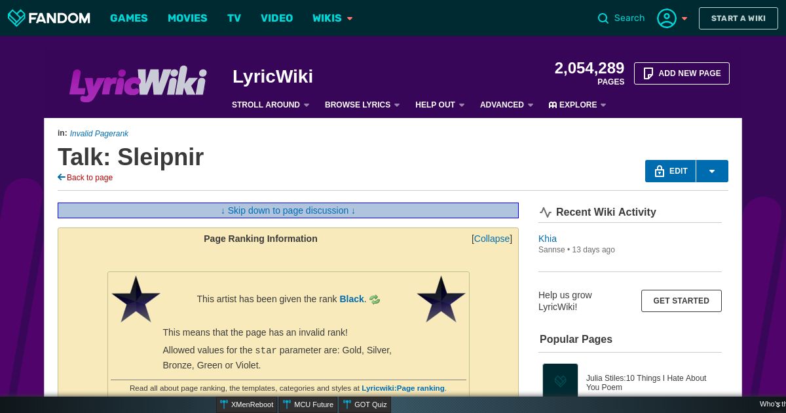786x413 pixels.
Task: Open Julia Stiles:10 Things I Hate poem link
Action: pyautogui.click(x=646, y=383)
